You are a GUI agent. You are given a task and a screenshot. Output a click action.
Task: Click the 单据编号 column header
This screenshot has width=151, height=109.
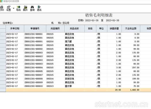coord(35,28)
